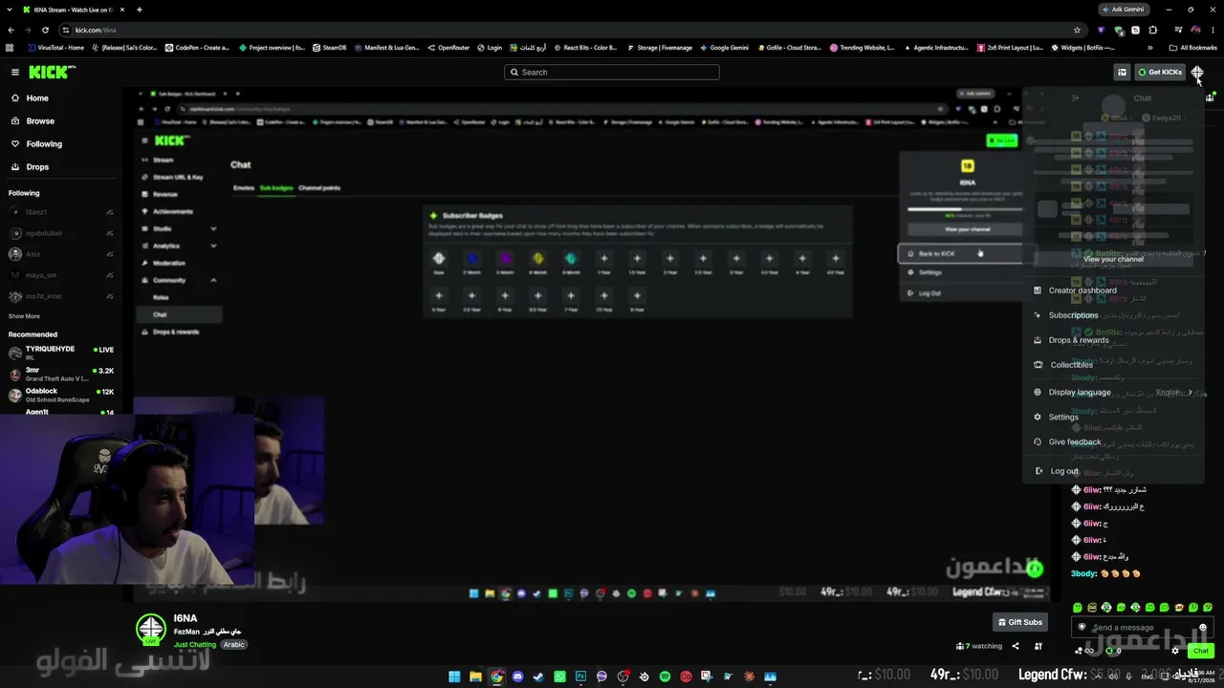Expand the Analytics section in streamed dashboard

(213, 246)
